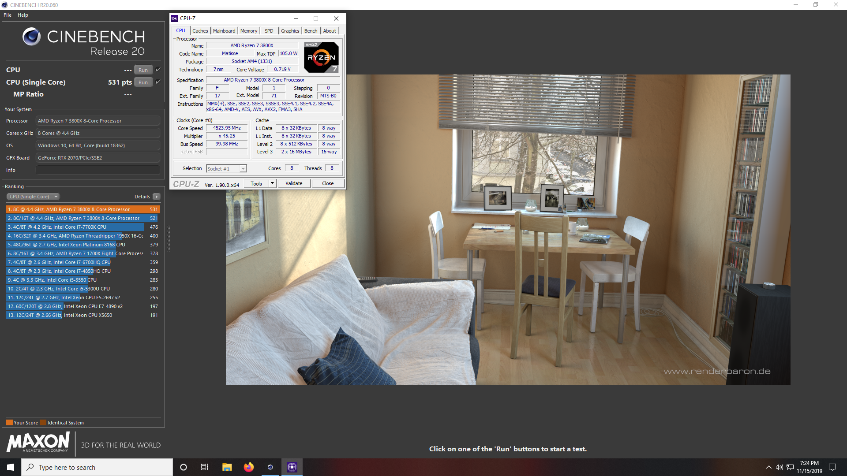The image size is (847, 476).
Task: Open the clock showing 7:24 PM
Action: point(810,467)
